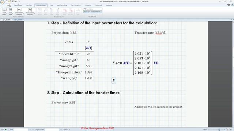Click the Find input field in status bar
The height and width of the screenshot is (131, 234).
21,130
